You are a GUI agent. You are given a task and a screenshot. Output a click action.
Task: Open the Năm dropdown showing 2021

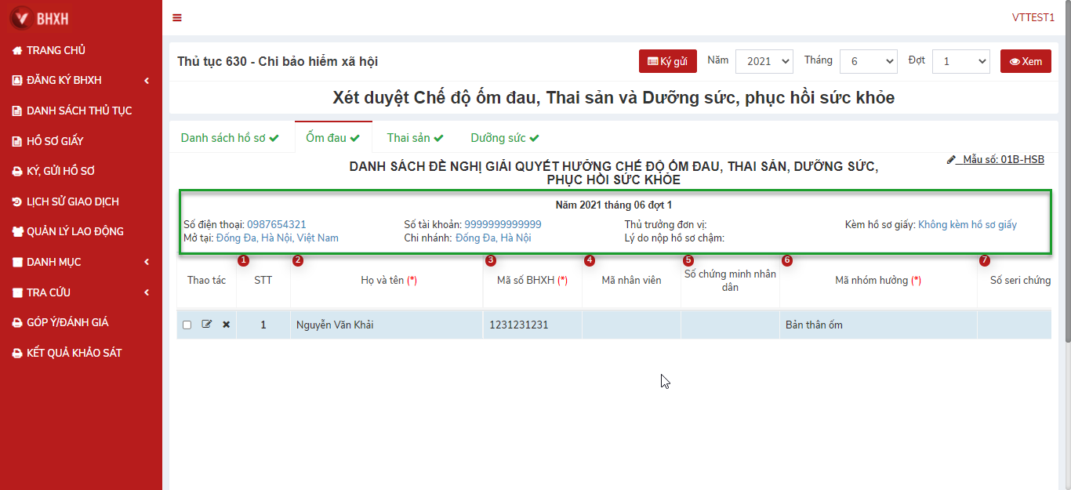coord(764,61)
